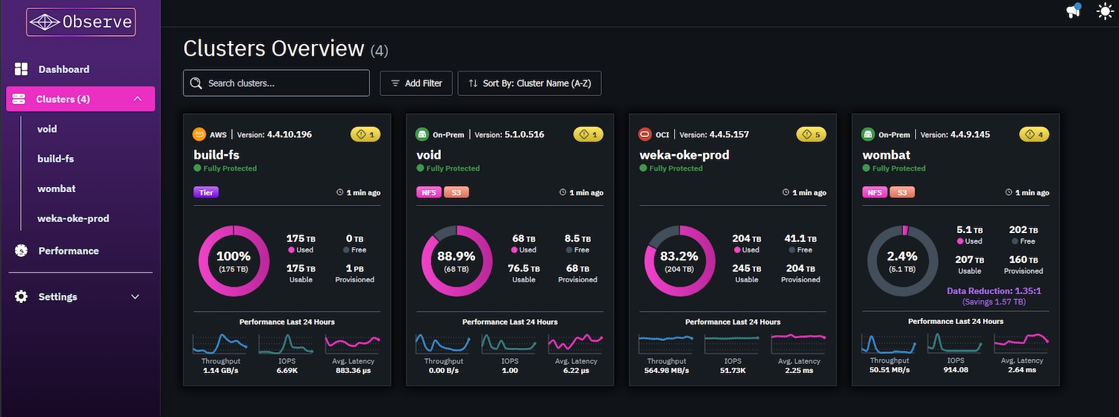Select weka-oke-prod in sidebar list
The width and height of the screenshot is (1119, 417).
[x=73, y=218]
